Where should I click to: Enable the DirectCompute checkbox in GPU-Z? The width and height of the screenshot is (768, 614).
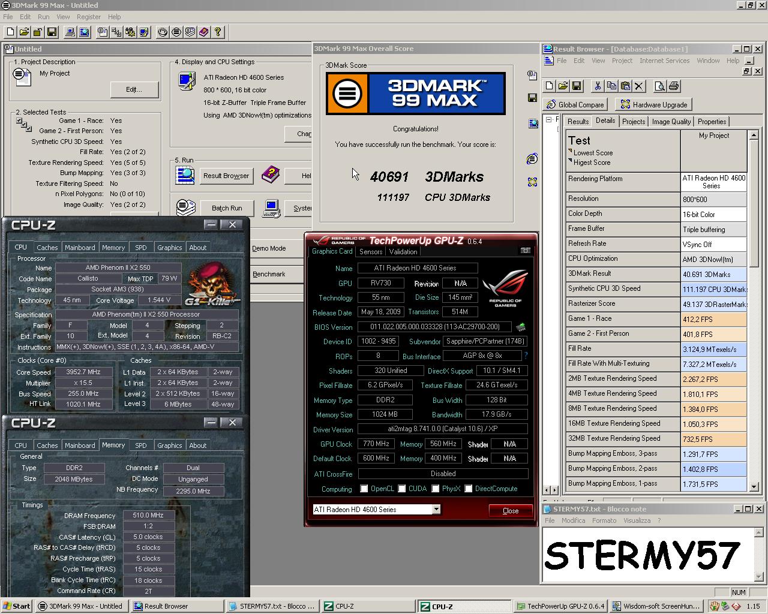coord(469,489)
